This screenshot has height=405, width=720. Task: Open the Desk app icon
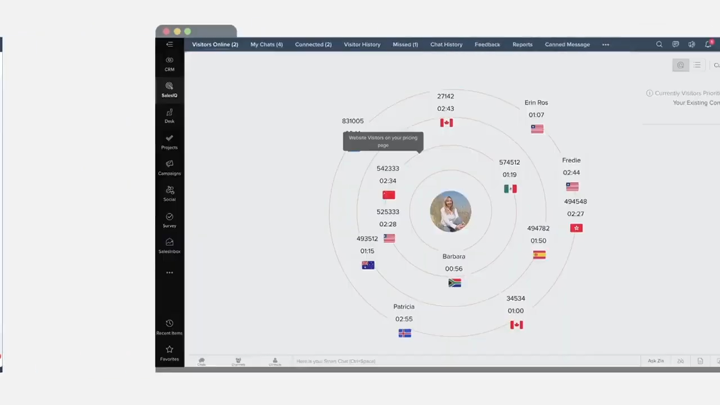[169, 115]
